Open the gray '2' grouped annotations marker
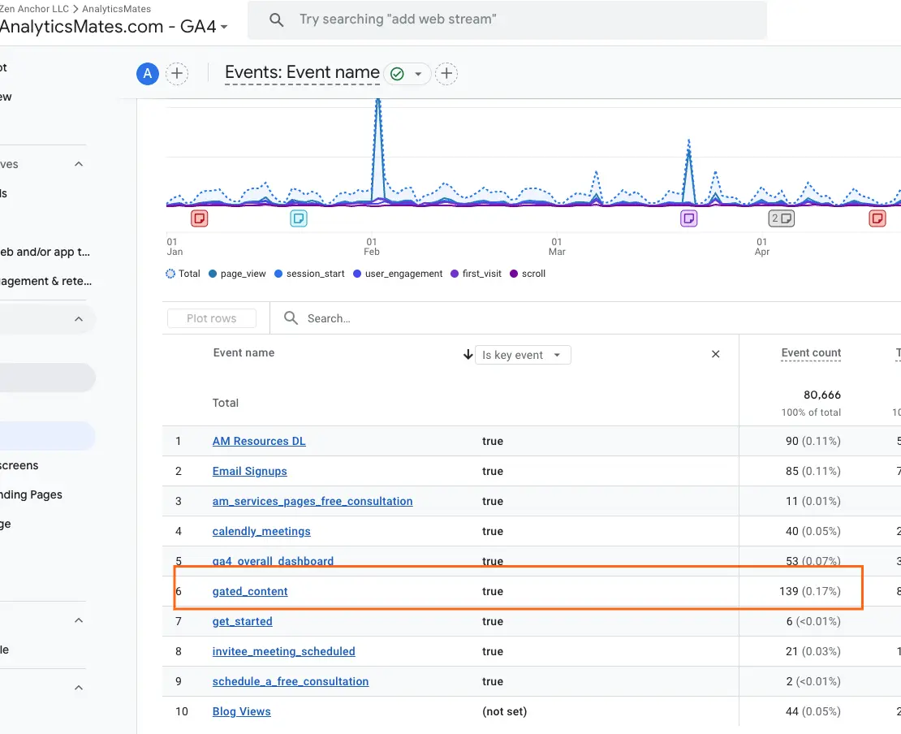This screenshot has width=901, height=734. click(x=782, y=218)
